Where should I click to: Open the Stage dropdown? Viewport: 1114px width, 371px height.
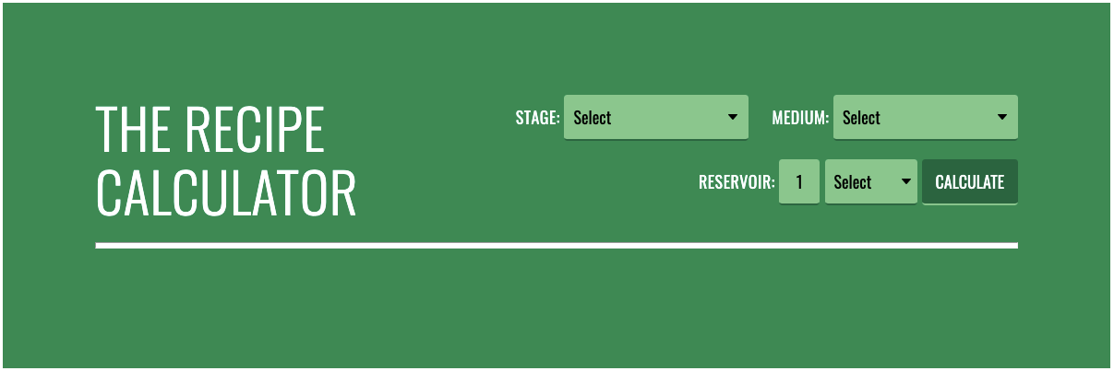[x=655, y=118]
